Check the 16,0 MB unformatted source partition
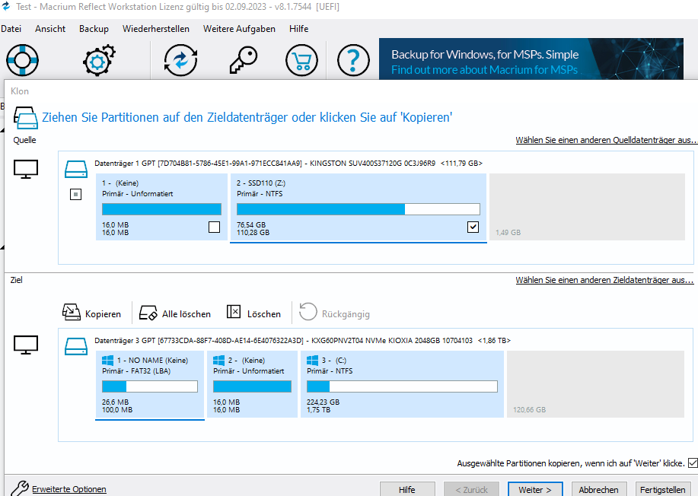 214,227
